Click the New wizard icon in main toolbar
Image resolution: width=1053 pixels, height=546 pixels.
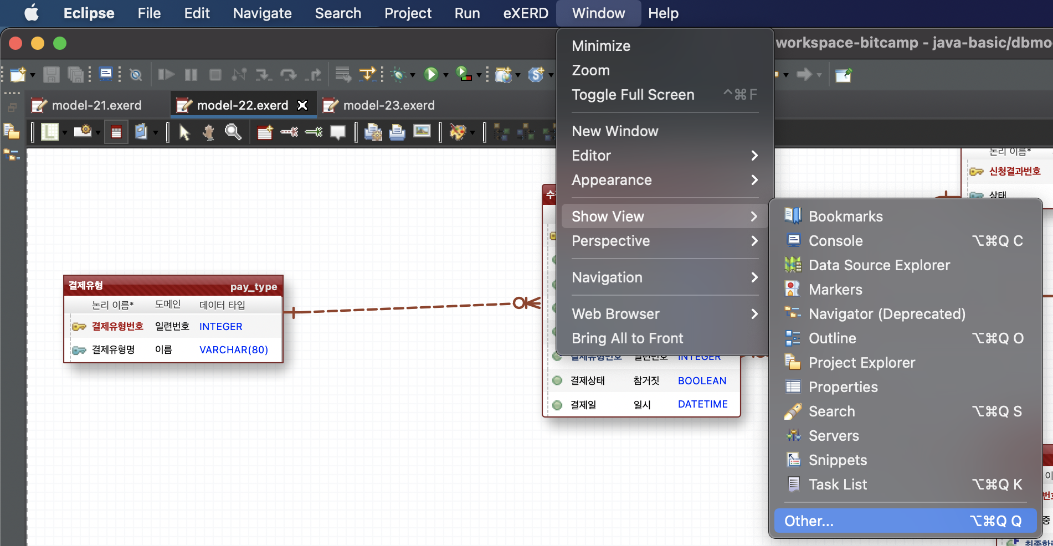pos(18,74)
